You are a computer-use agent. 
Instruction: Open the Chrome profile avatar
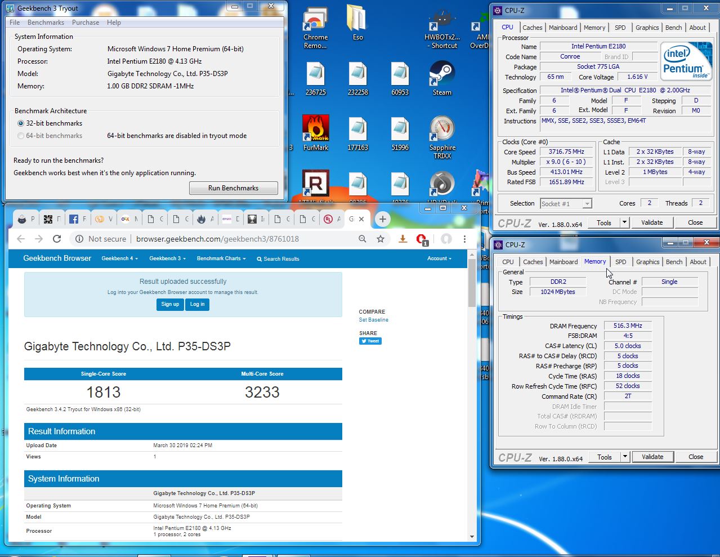tap(446, 239)
